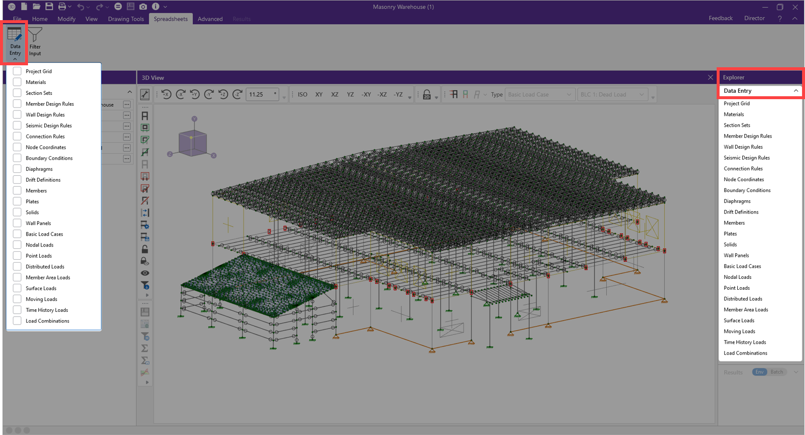The width and height of the screenshot is (805, 435).
Task: Open the BLC 1: Dead Load dropdown
Action: click(x=612, y=94)
